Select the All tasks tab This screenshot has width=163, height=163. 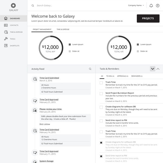tap(102, 76)
